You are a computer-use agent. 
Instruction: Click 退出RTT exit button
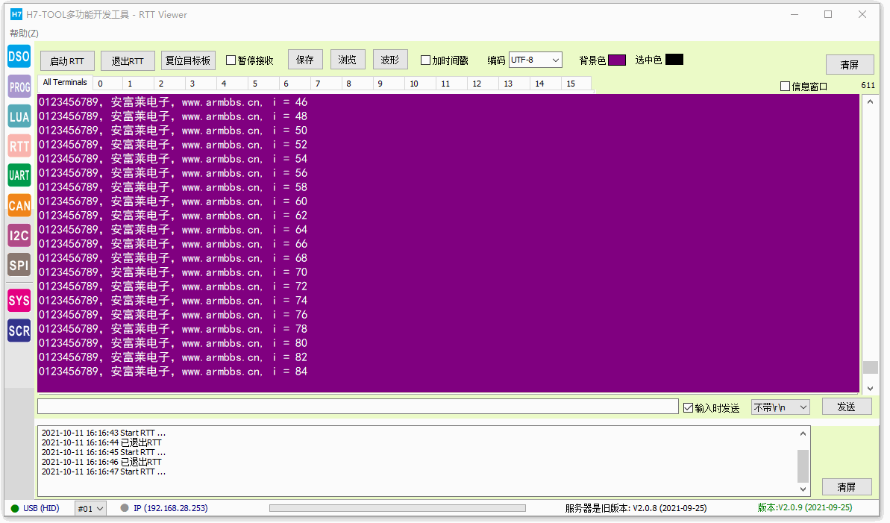pyautogui.click(x=128, y=60)
